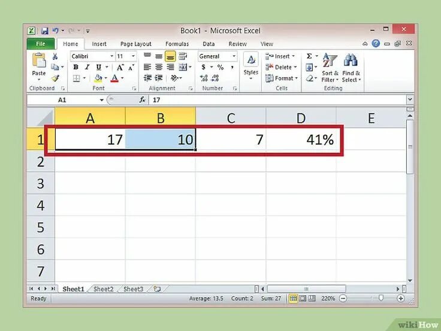
Task: Toggle Underline formatting
Action: tap(98, 67)
